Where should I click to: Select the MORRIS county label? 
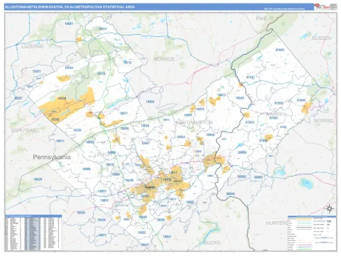(323, 121)
